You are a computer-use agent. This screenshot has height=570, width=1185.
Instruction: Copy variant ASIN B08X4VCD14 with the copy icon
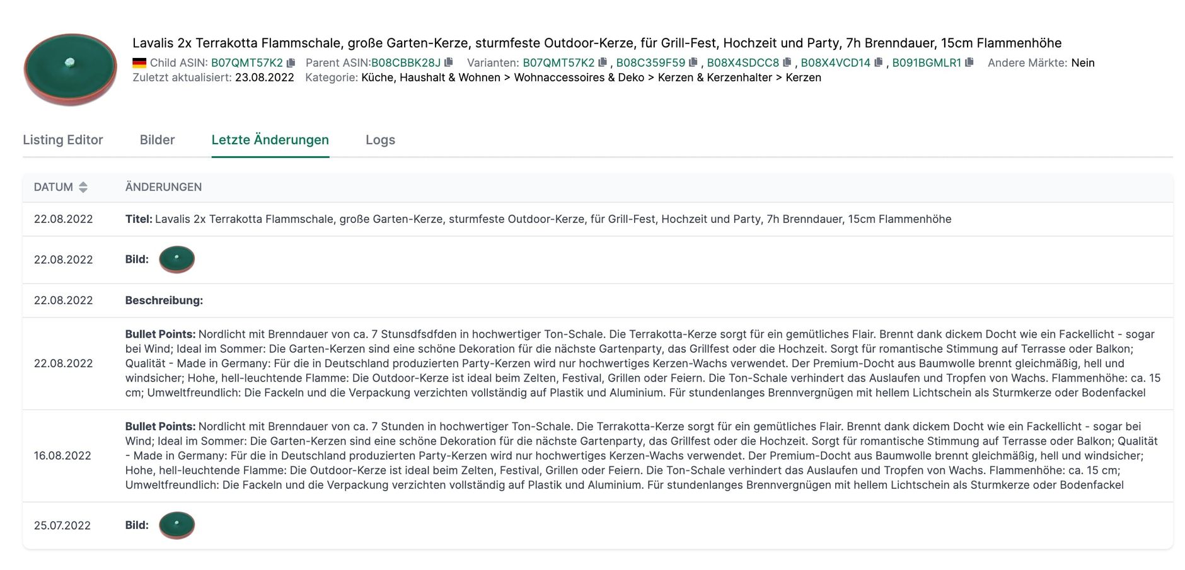(878, 62)
